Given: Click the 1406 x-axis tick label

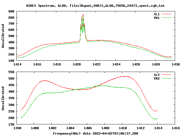Looking at the screenshot, I should [88, 128].
